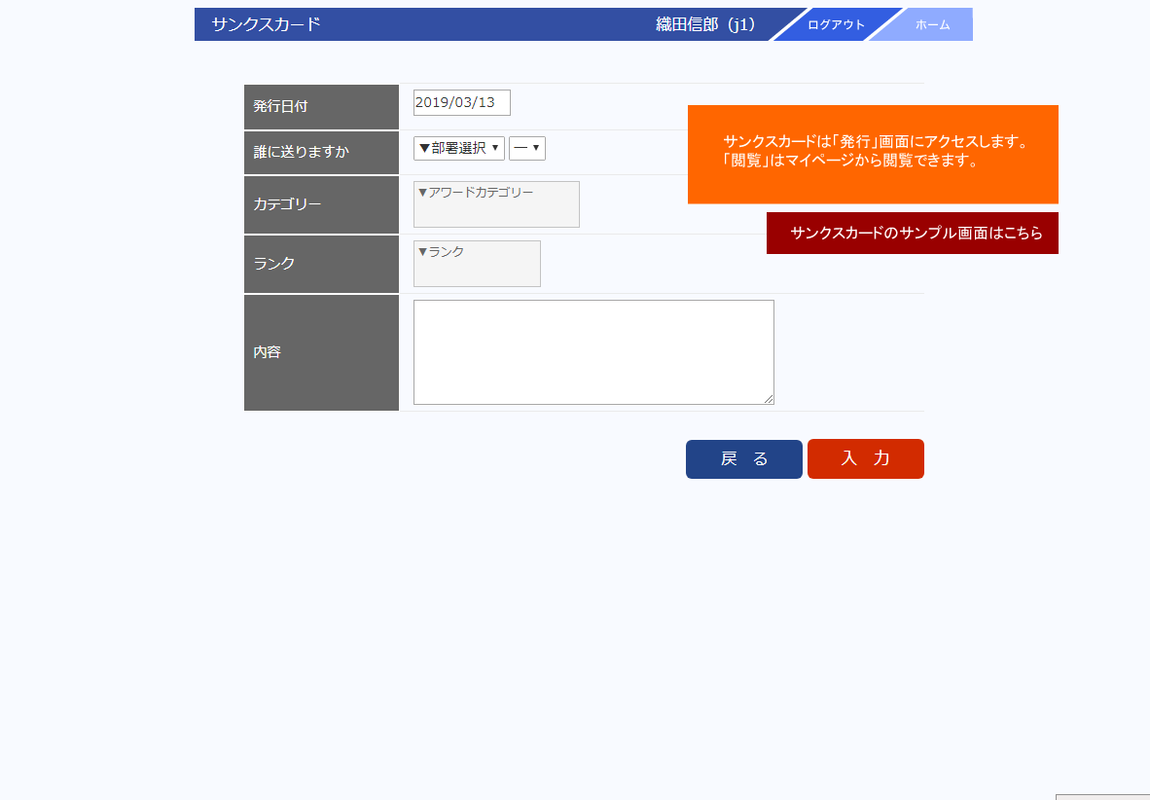1150x800 pixels.
Task: Click the orange サンクスカード info banner
Action: 872,154
